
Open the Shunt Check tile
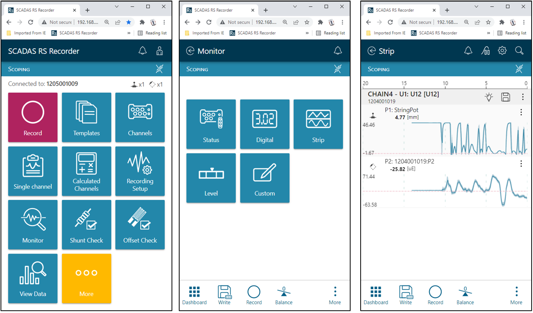pyautogui.click(x=86, y=224)
